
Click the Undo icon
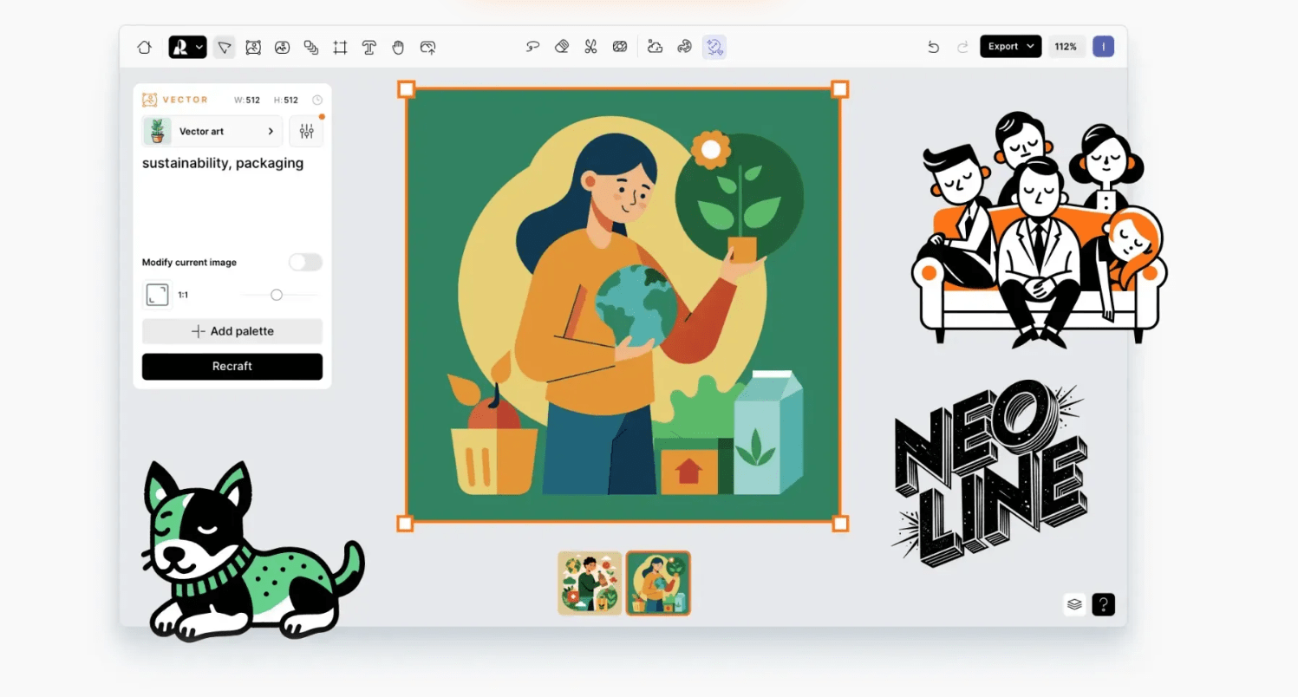pos(933,47)
